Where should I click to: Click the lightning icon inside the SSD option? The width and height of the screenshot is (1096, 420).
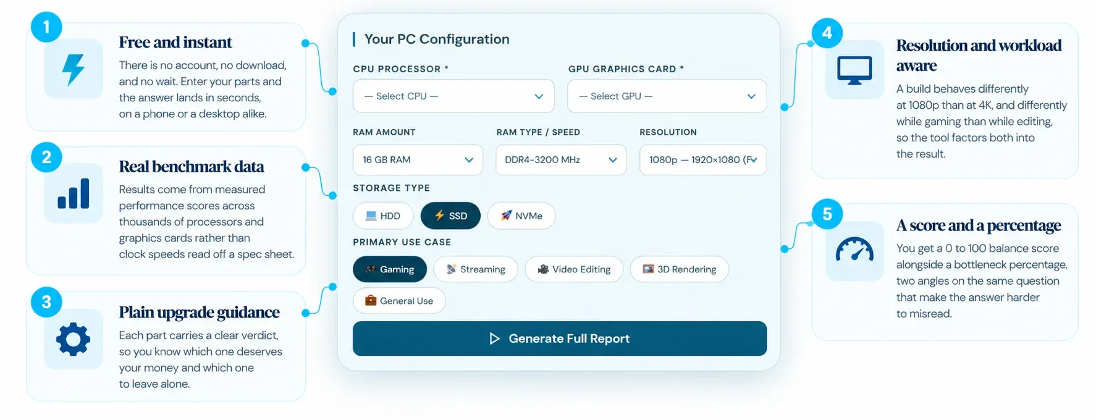[439, 215]
